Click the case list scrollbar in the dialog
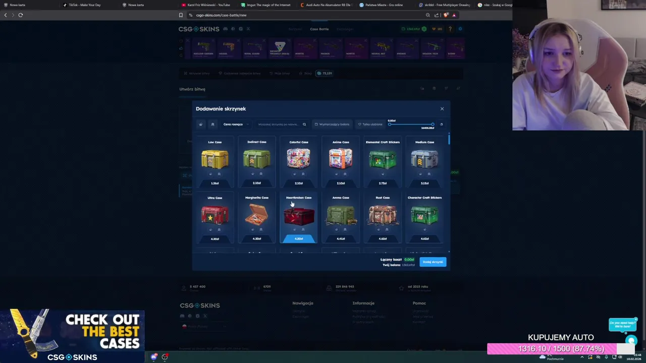This screenshot has height=363, width=646. click(x=449, y=140)
